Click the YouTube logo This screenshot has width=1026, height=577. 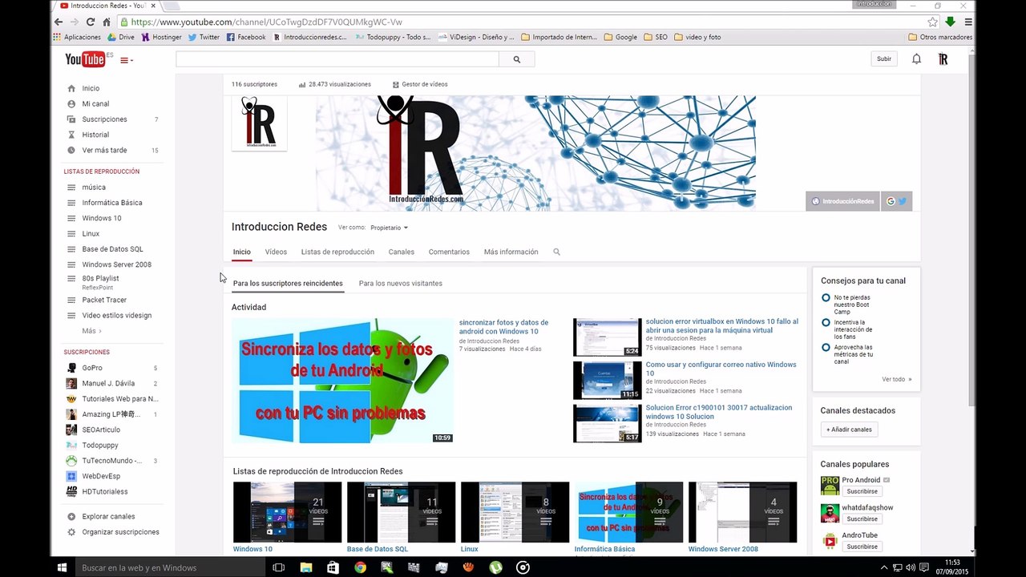[85, 59]
